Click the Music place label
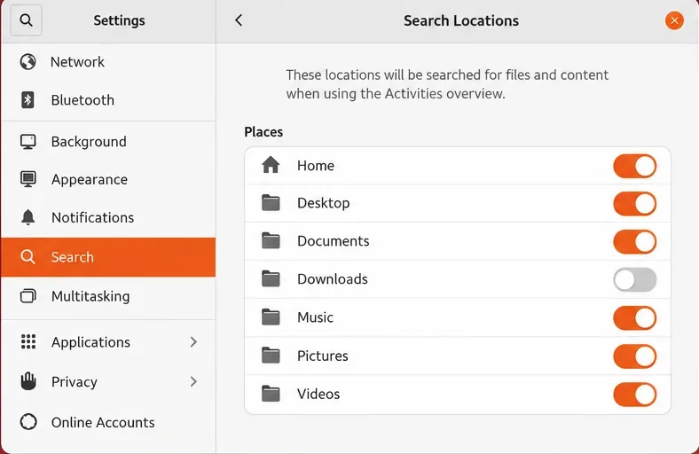The height and width of the screenshot is (454, 699). click(x=315, y=317)
